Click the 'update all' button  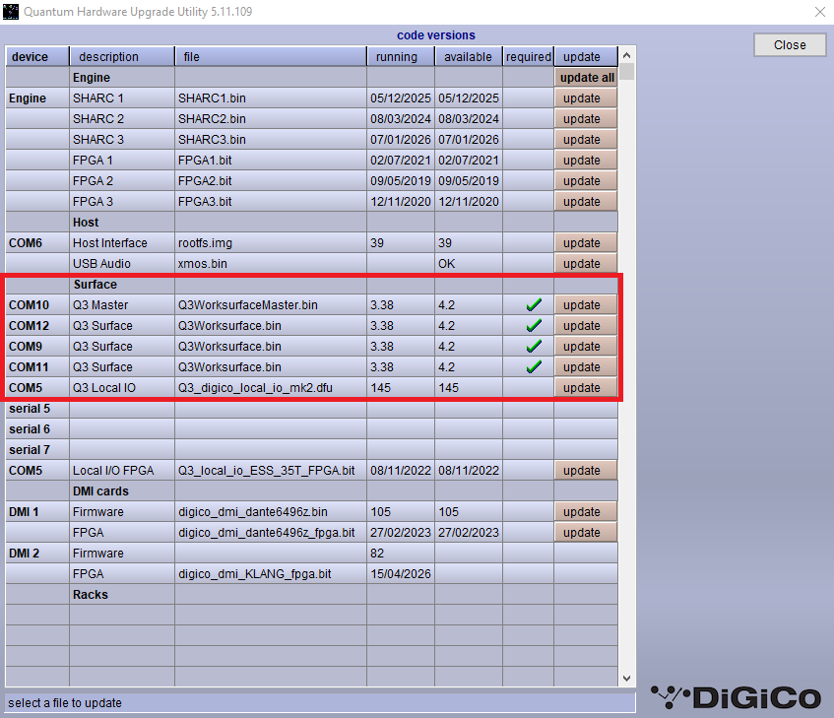(x=586, y=78)
